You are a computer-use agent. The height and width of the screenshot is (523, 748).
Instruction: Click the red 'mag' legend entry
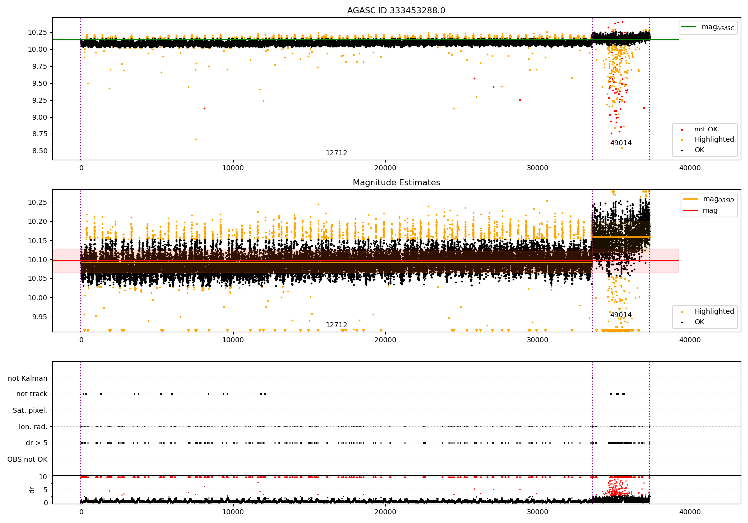tap(710, 211)
